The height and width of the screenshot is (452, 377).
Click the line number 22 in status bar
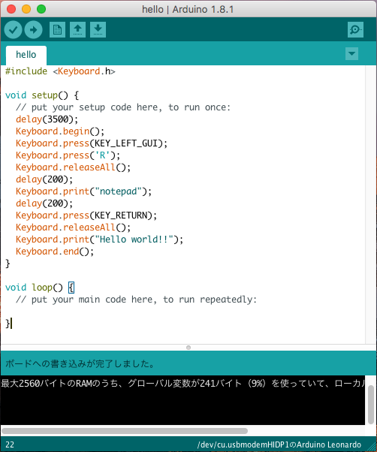(x=10, y=444)
